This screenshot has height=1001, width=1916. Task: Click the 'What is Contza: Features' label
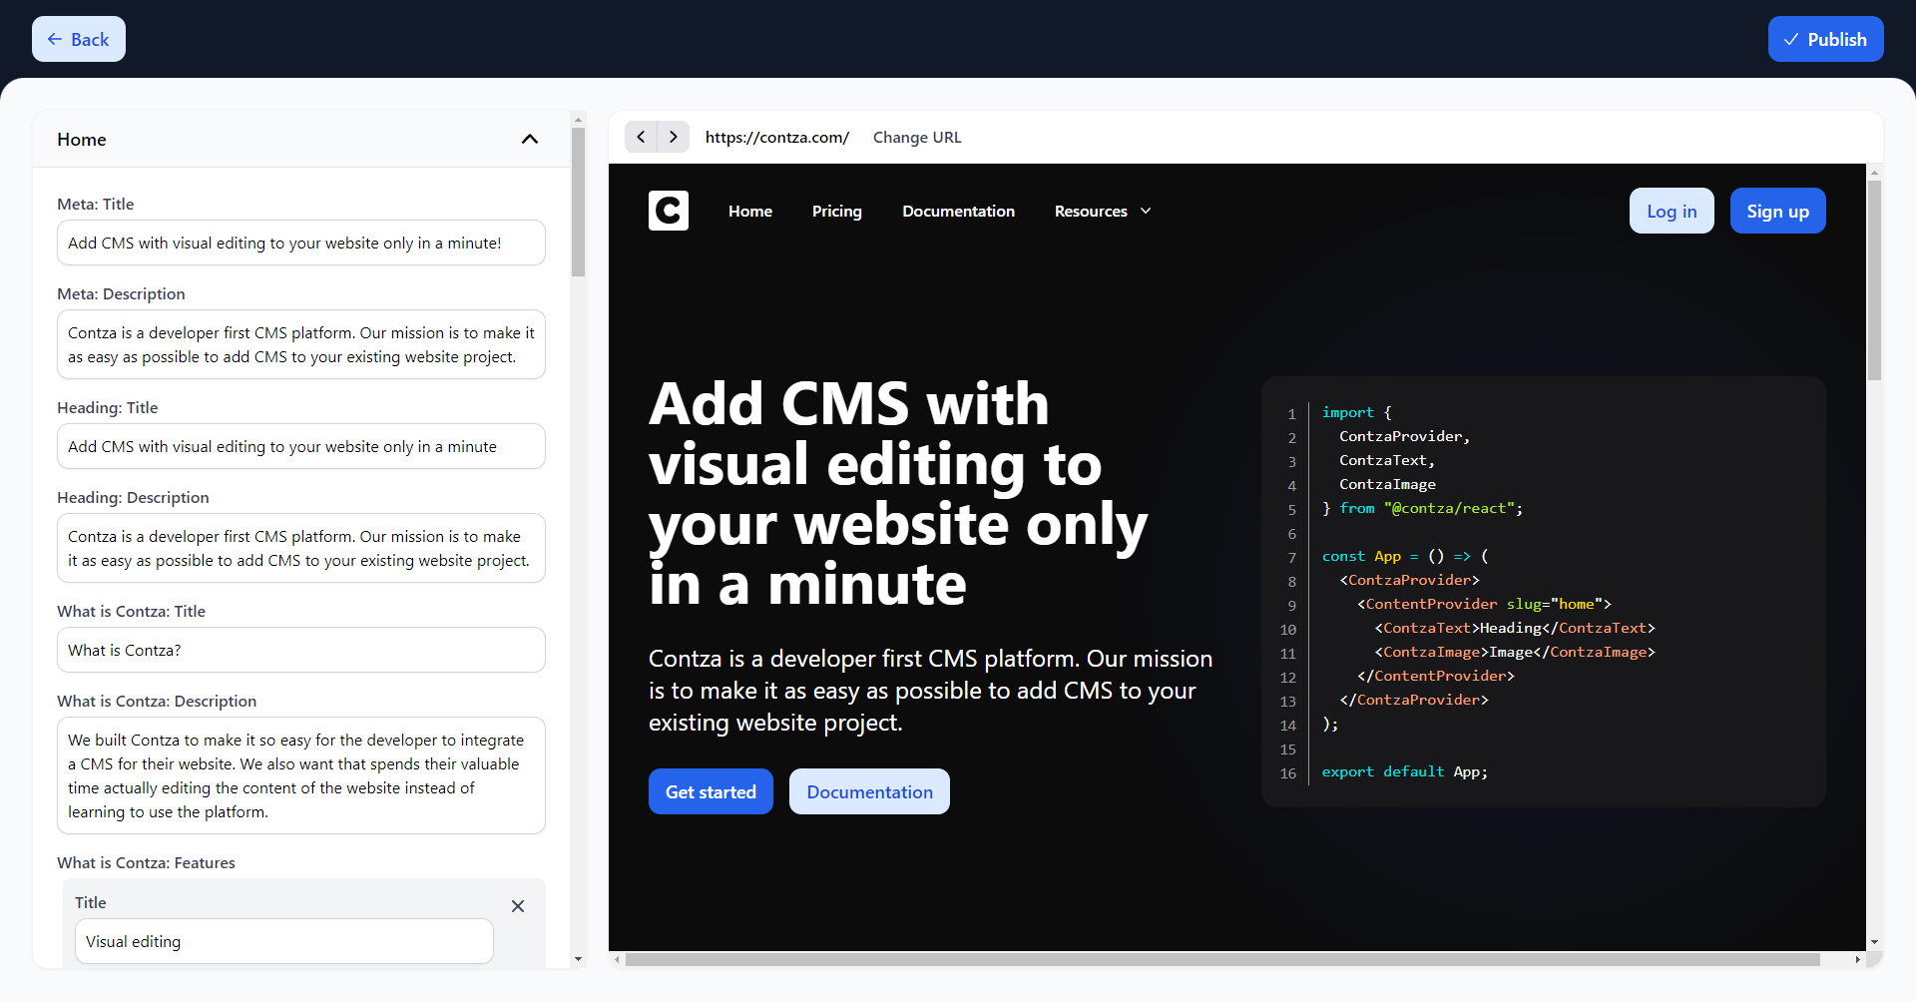coord(146,862)
